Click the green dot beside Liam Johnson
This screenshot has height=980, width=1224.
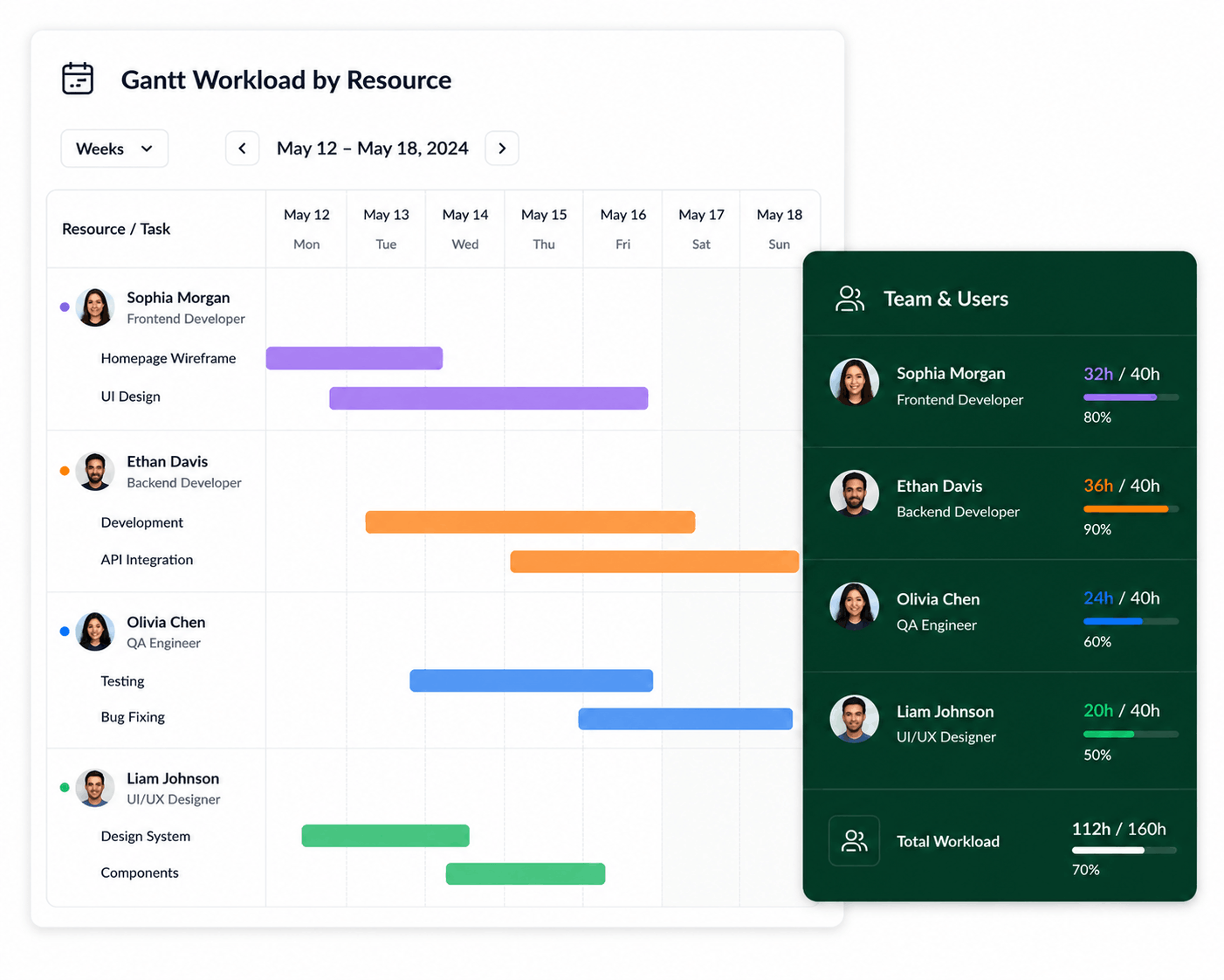(65, 787)
